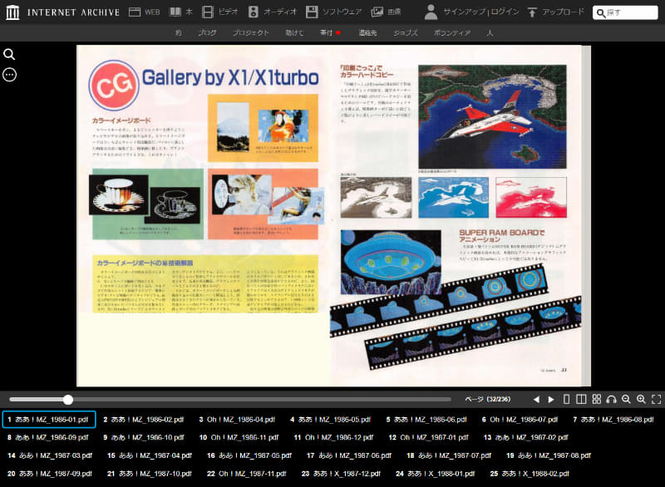665x487 pixels.
Task: Flip to the next page arrow
Action: tap(551, 399)
